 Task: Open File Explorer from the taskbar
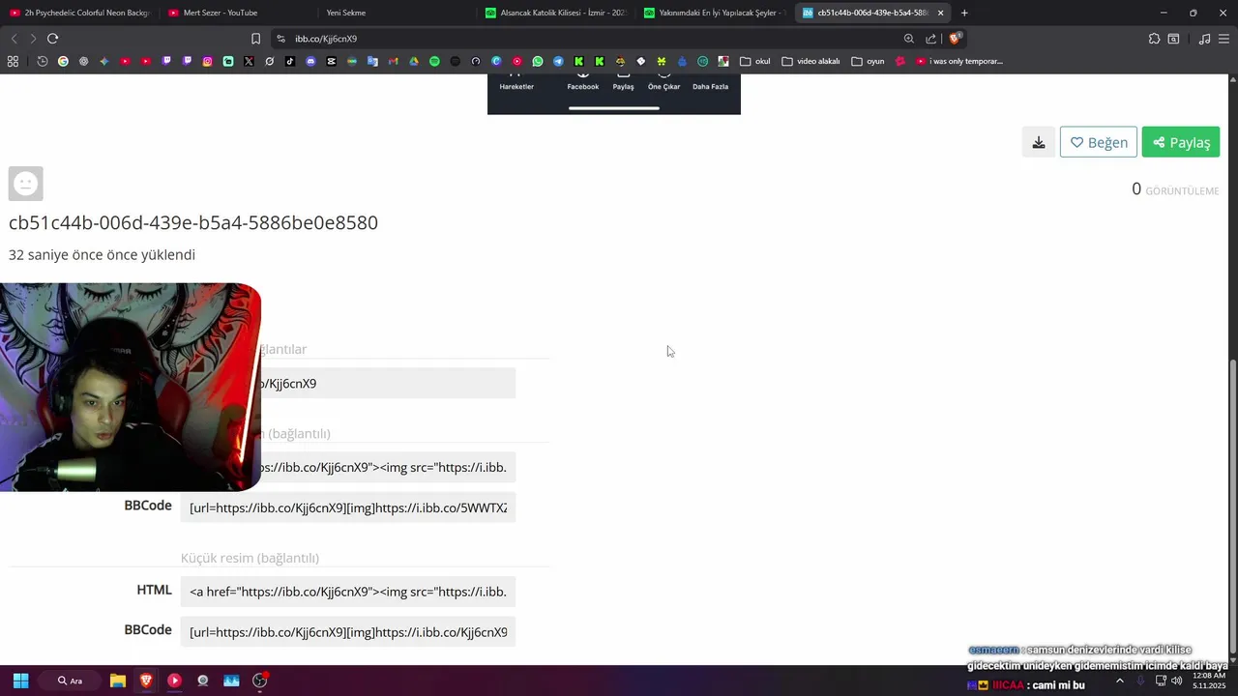tap(118, 681)
